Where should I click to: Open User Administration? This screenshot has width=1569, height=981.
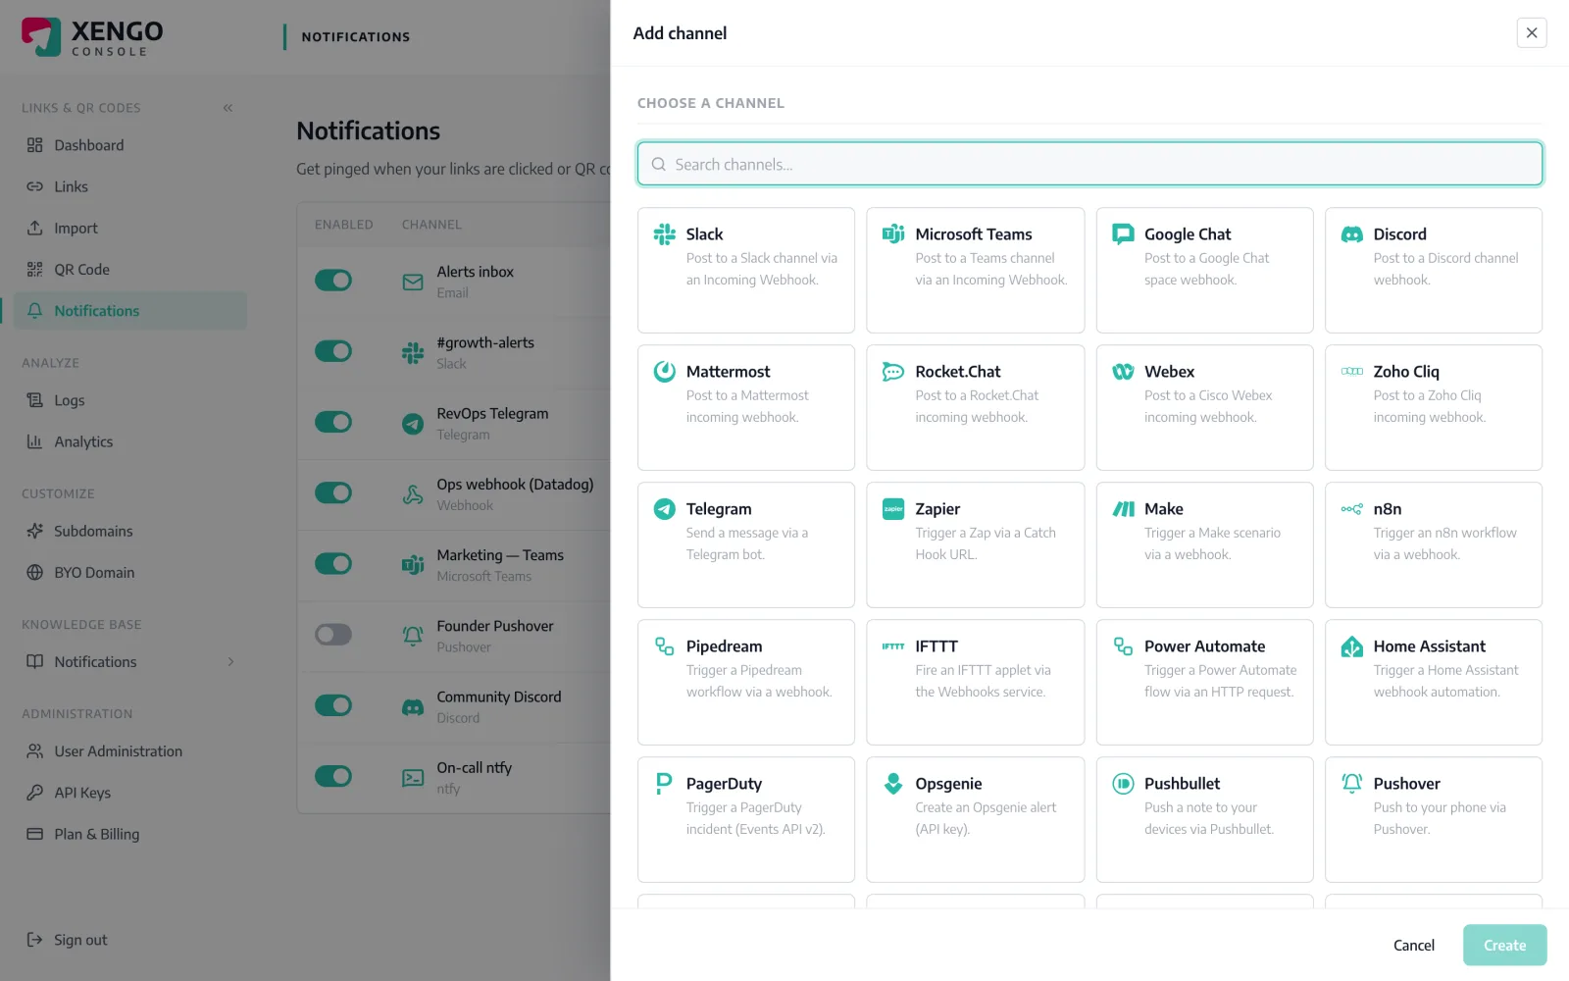tap(130, 751)
